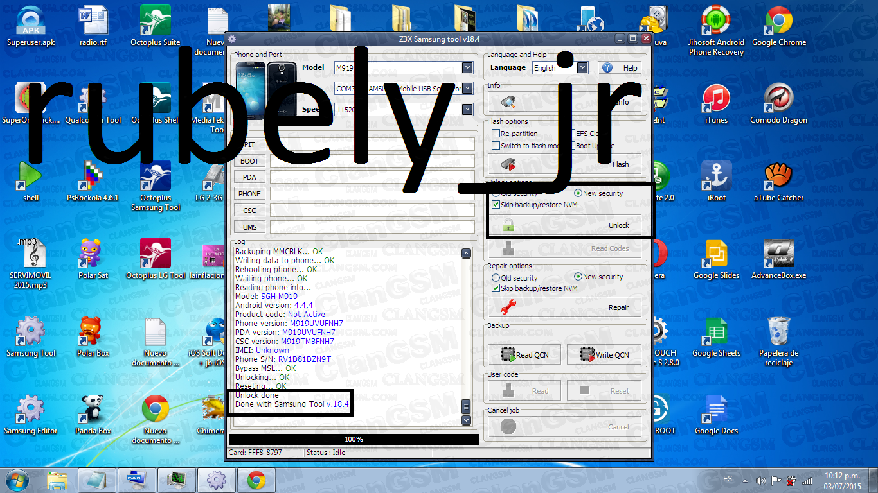Open iTunes desktop icon
878x493 pixels.
point(716,104)
